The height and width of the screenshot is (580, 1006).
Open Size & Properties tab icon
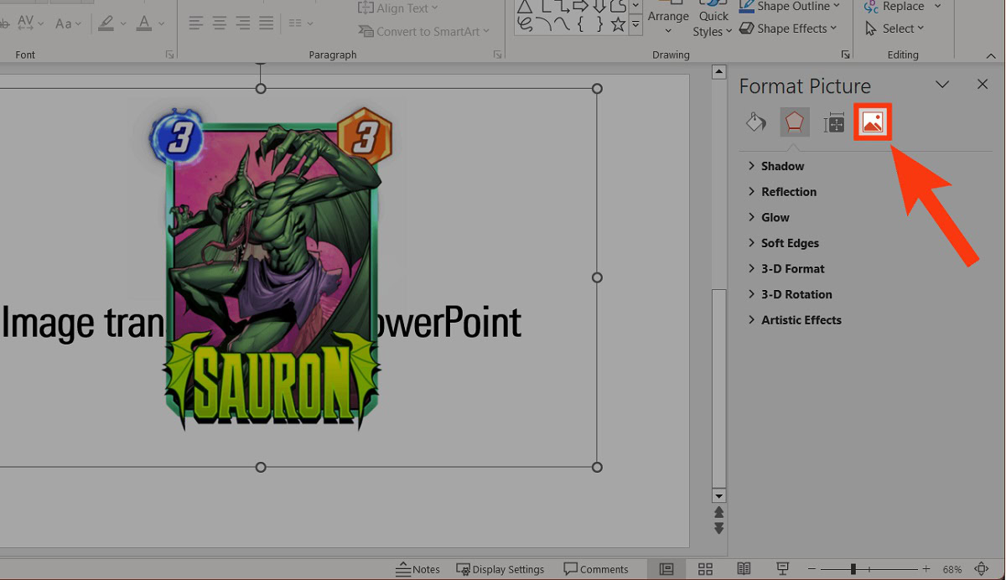pyautogui.click(x=833, y=124)
